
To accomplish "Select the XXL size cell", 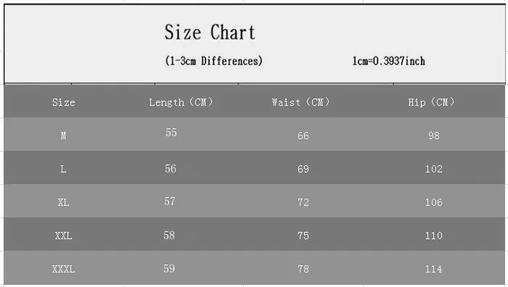I will pyautogui.click(x=64, y=236).
